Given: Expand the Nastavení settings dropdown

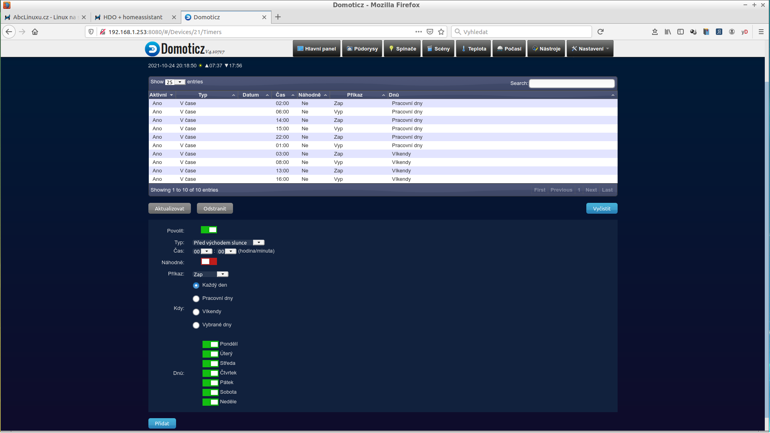Looking at the screenshot, I should (x=590, y=49).
